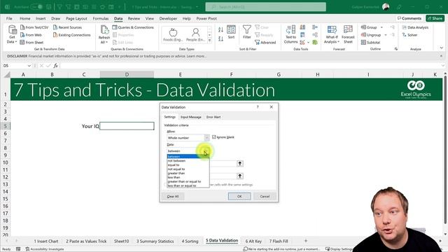The height and width of the screenshot is (252, 448).
Task: Add a new sheet with plus
Action: (306, 241)
